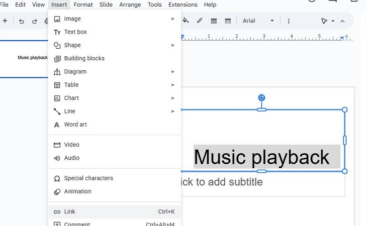Choose Image in the Insert menu
The width and height of the screenshot is (367, 226).
click(x=115, y=19)
